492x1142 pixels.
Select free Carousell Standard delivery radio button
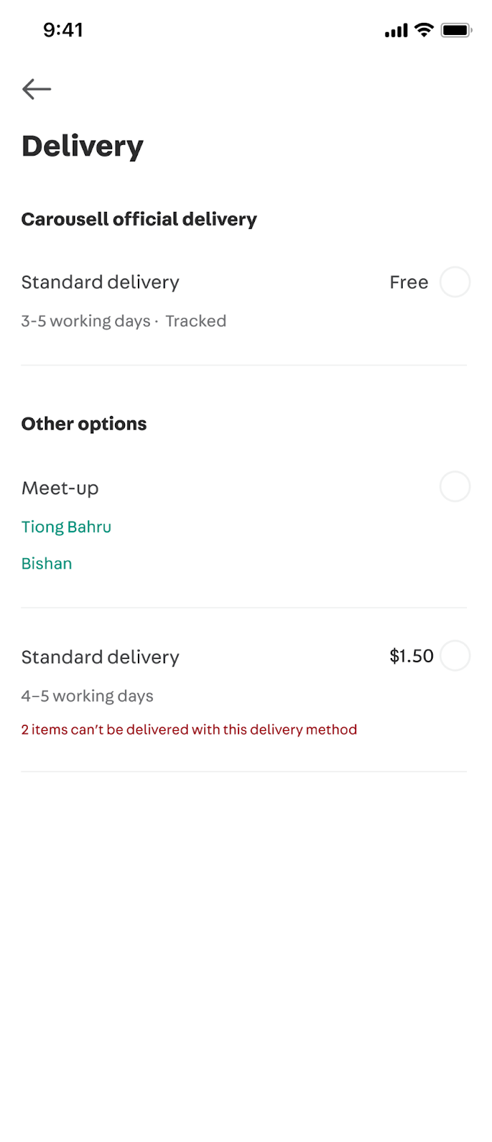[x=455, y=282]
